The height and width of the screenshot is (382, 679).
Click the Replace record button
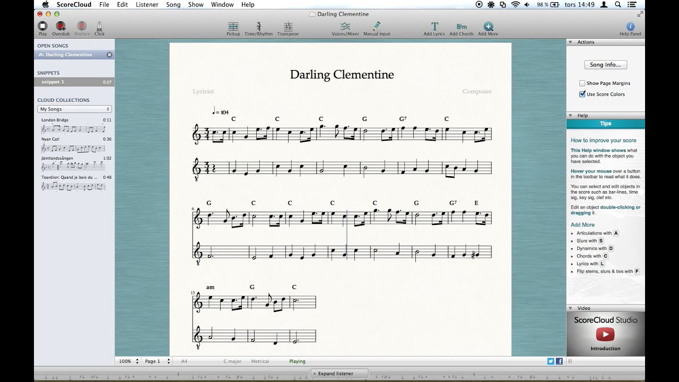pyautogui.click(x=82, y=28)
